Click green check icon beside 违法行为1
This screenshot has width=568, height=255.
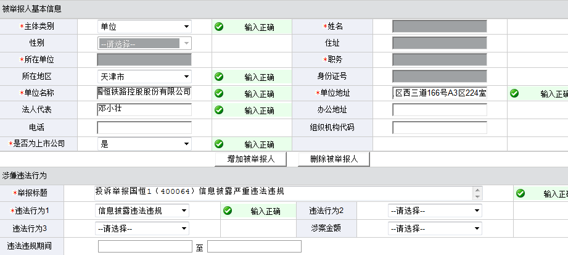228,211
